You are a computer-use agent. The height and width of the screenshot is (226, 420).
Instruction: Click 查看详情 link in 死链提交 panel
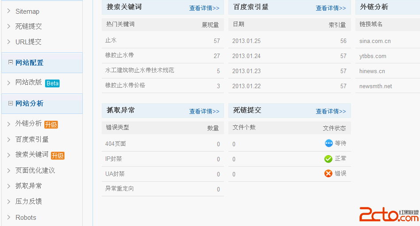pyautogui.click(x=331, y=111)
